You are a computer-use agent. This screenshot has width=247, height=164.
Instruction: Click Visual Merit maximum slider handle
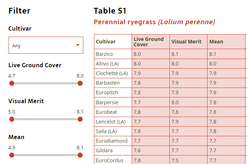click(80, 119)
